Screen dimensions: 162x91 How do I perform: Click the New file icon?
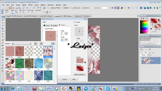(4, 8)
